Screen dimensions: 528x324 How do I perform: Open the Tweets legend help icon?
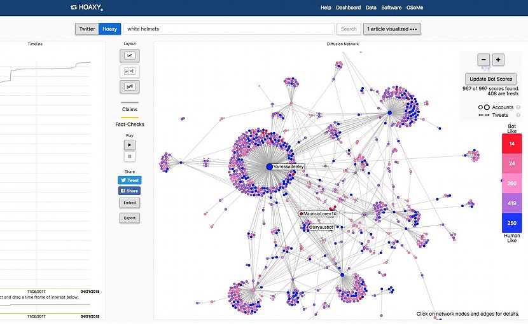click(518, 115)
